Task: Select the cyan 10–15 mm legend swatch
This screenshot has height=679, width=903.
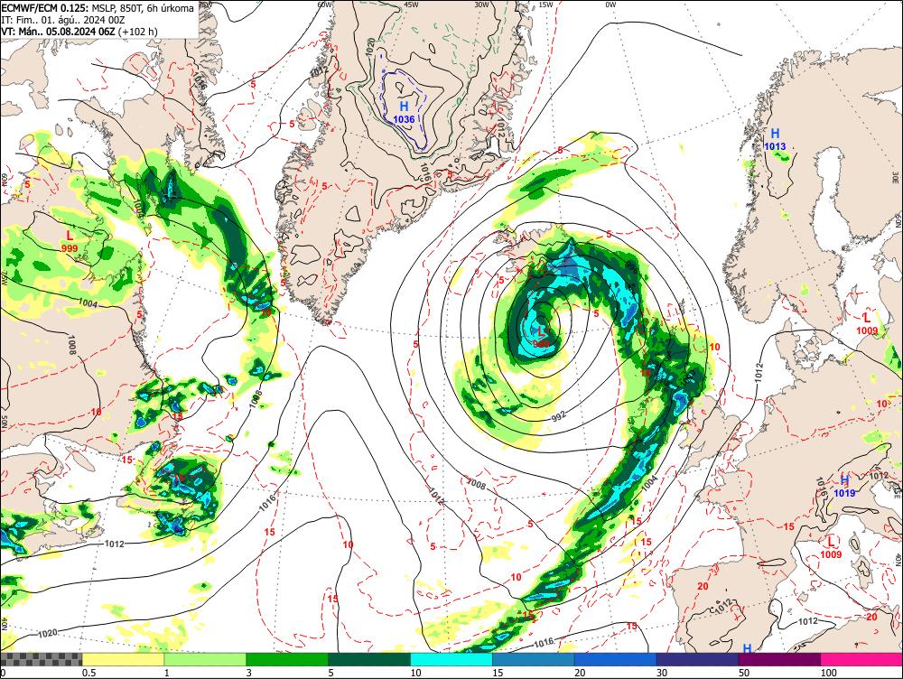Action: pos(451,659)
